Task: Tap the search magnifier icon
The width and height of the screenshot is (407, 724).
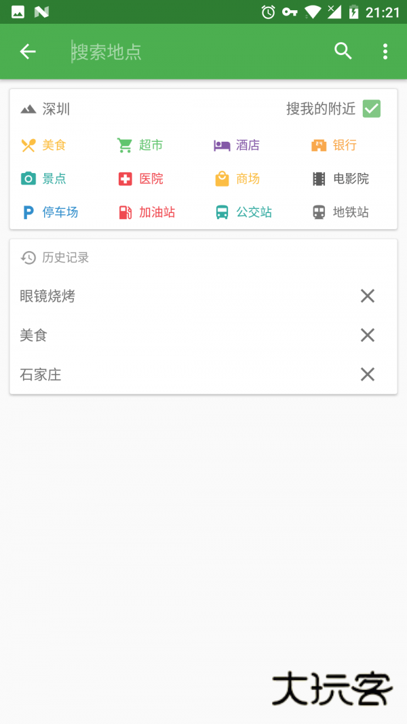Action: coord(343,51)
